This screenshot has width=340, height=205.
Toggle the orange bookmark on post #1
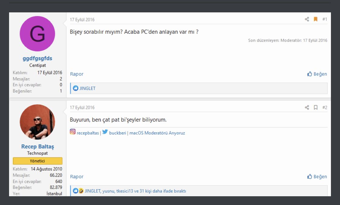316,19
